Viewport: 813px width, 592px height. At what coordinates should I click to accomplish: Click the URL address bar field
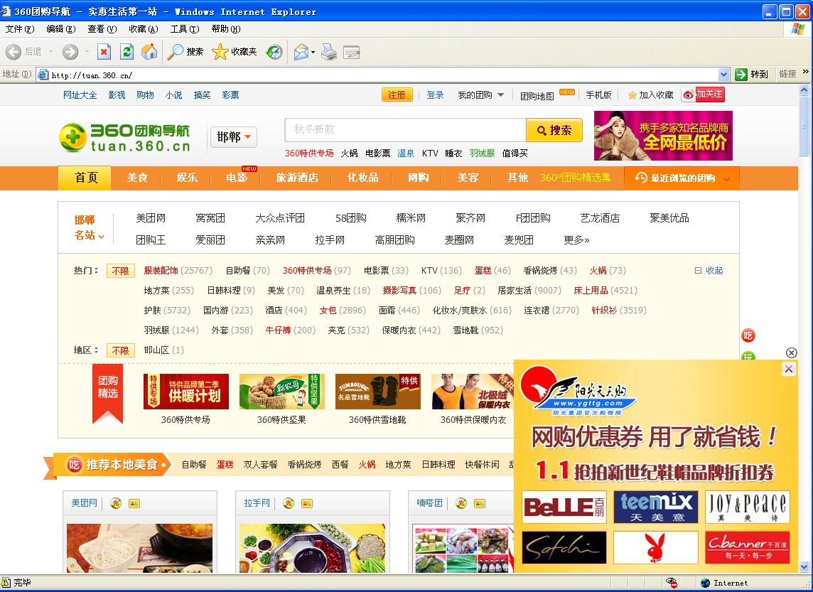(384, 75)
